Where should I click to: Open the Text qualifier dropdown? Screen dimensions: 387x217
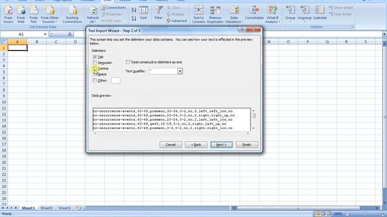180,71
